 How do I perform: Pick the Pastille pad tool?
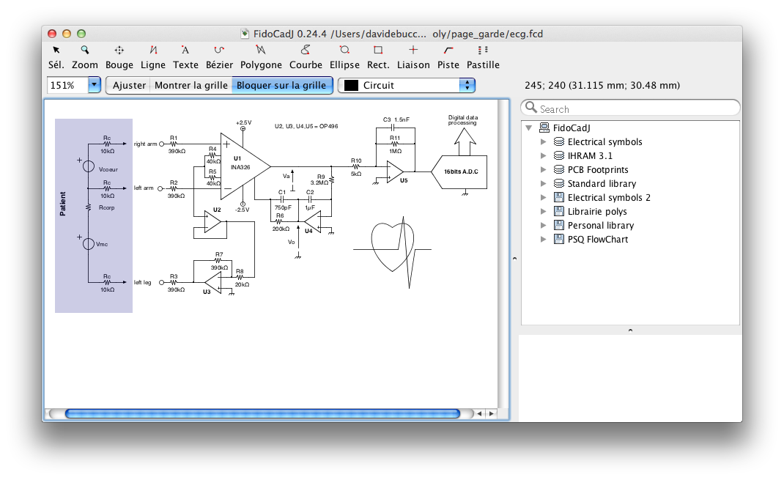(x=483, y=56)
